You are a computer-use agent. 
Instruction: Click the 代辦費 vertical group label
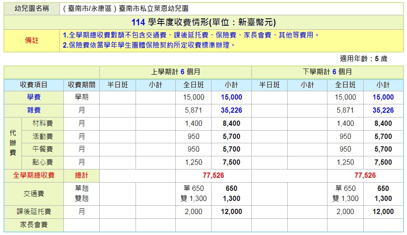[x=13, y=143]
